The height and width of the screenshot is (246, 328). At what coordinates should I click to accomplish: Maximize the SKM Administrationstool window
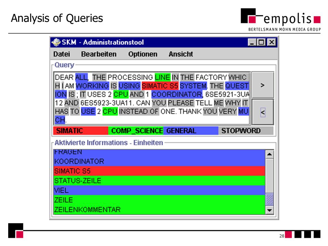(261, 42)
